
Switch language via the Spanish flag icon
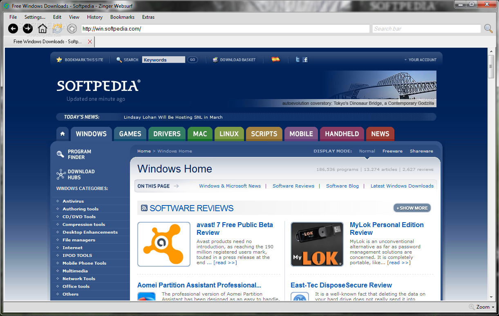pos(276,60)
